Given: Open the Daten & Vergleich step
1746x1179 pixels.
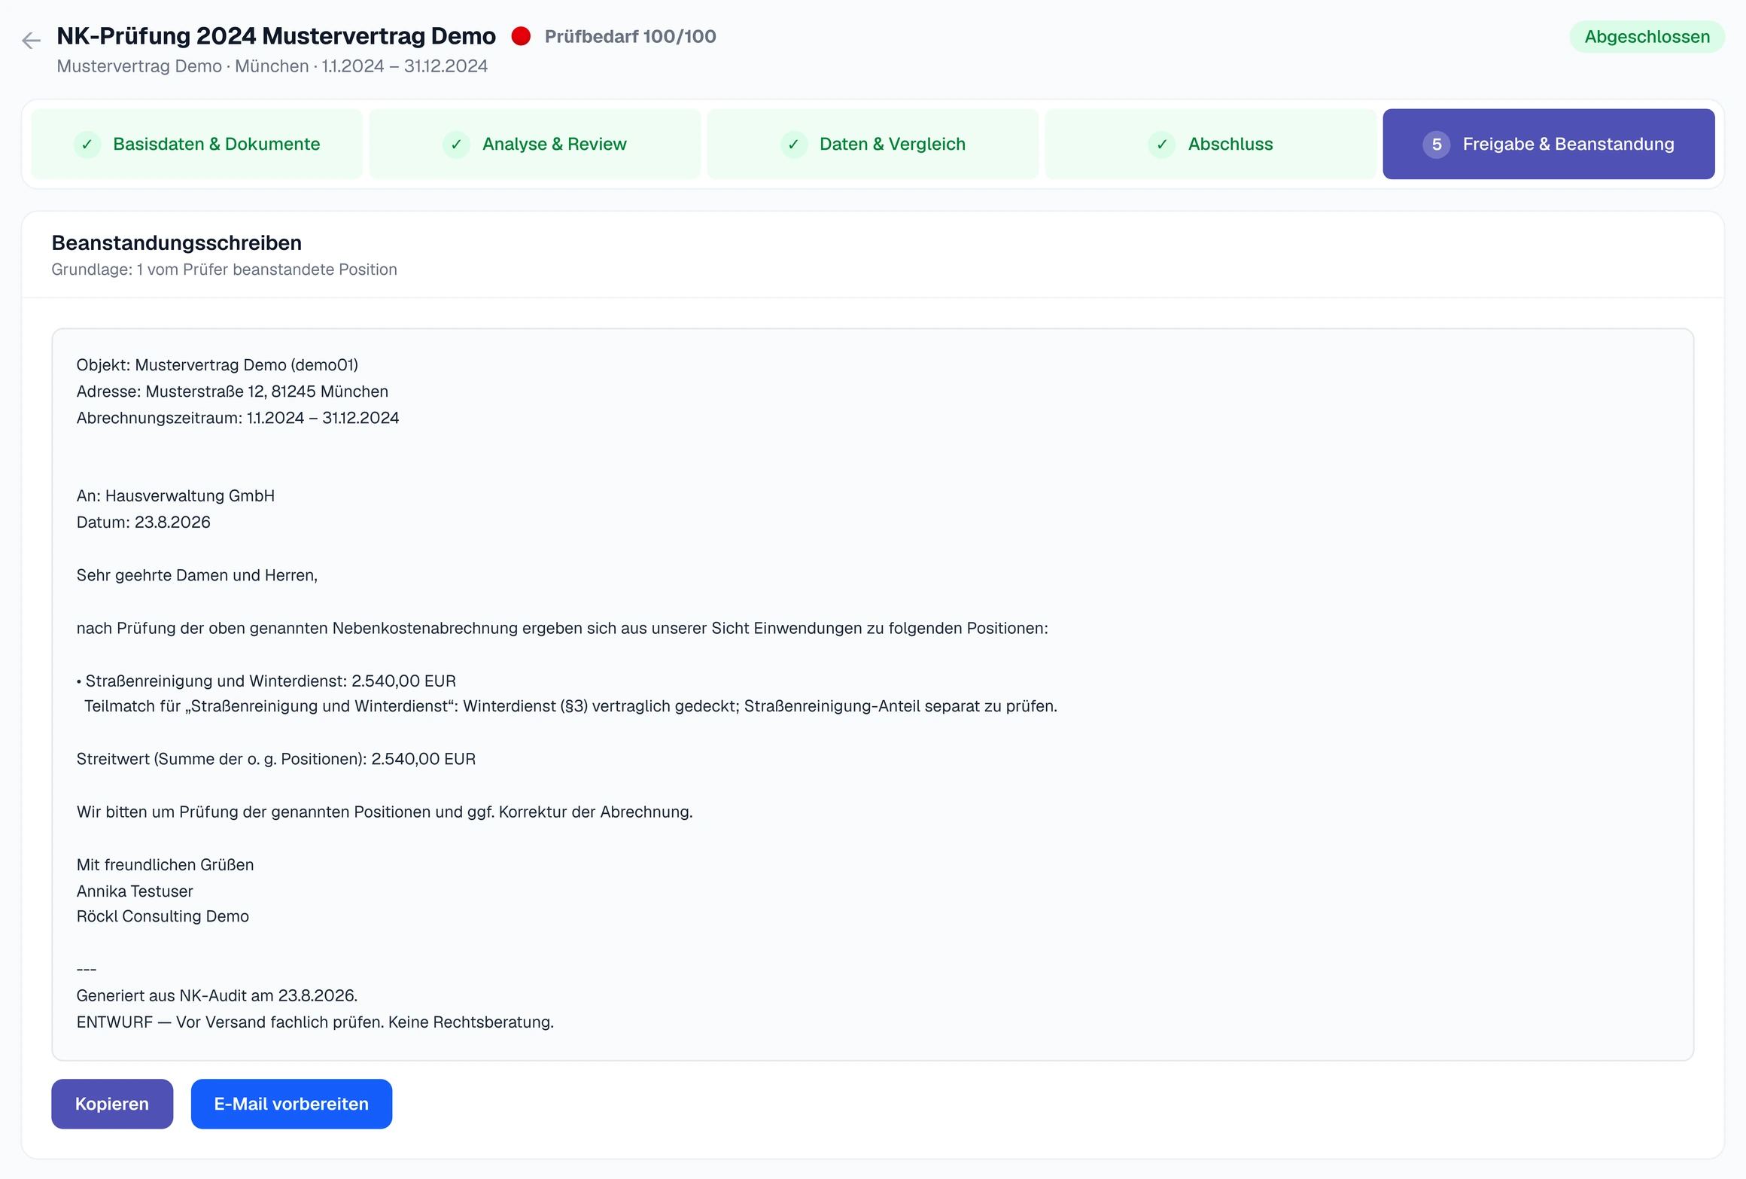Looking at the screenshot, I should 873,144.
